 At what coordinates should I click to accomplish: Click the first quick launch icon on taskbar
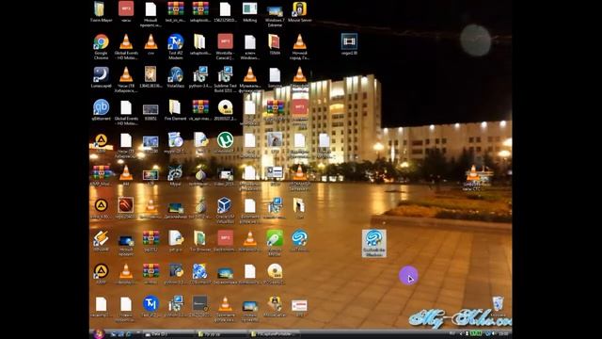(x=113, y=334)
